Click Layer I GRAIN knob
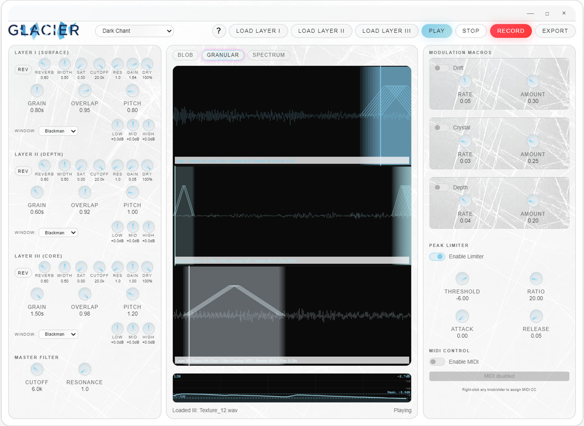 click(37, 91)
